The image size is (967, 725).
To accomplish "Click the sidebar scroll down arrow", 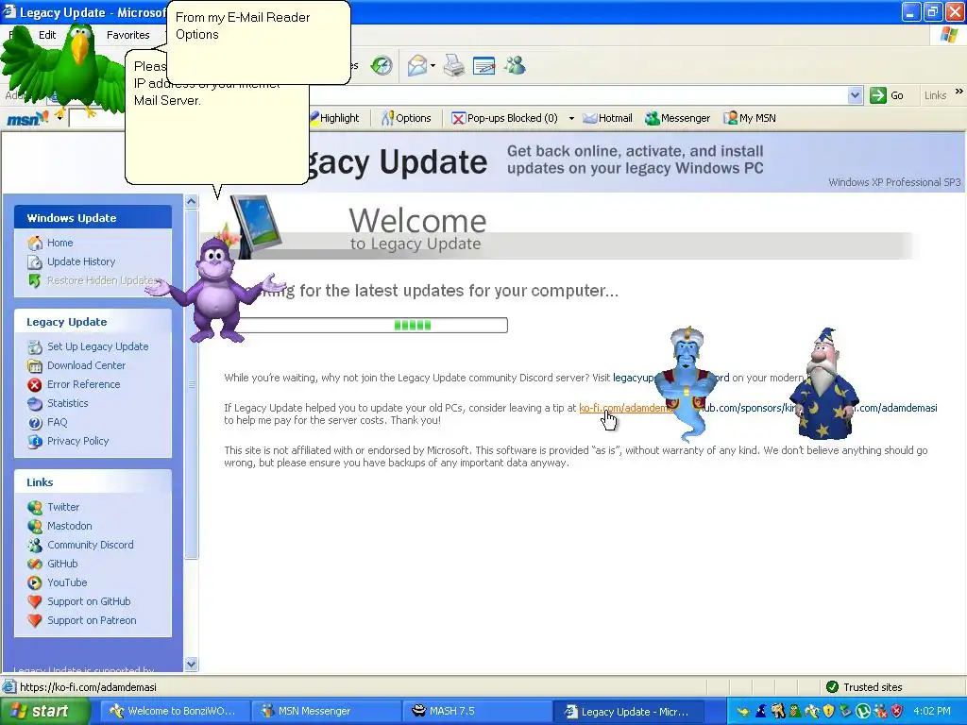I will click(191, 664).
